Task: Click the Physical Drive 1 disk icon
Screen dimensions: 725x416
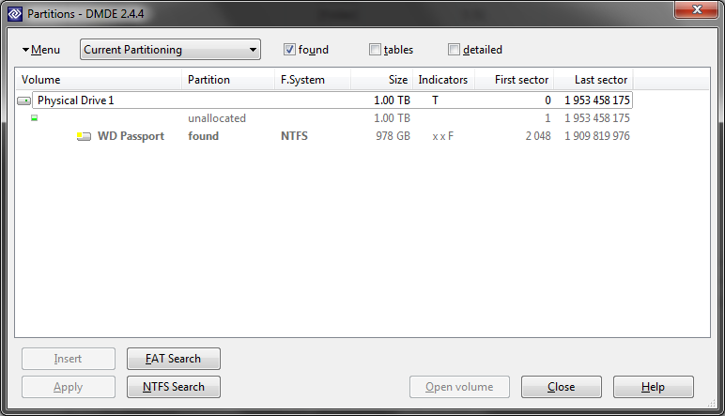Action: click(24, 100)
